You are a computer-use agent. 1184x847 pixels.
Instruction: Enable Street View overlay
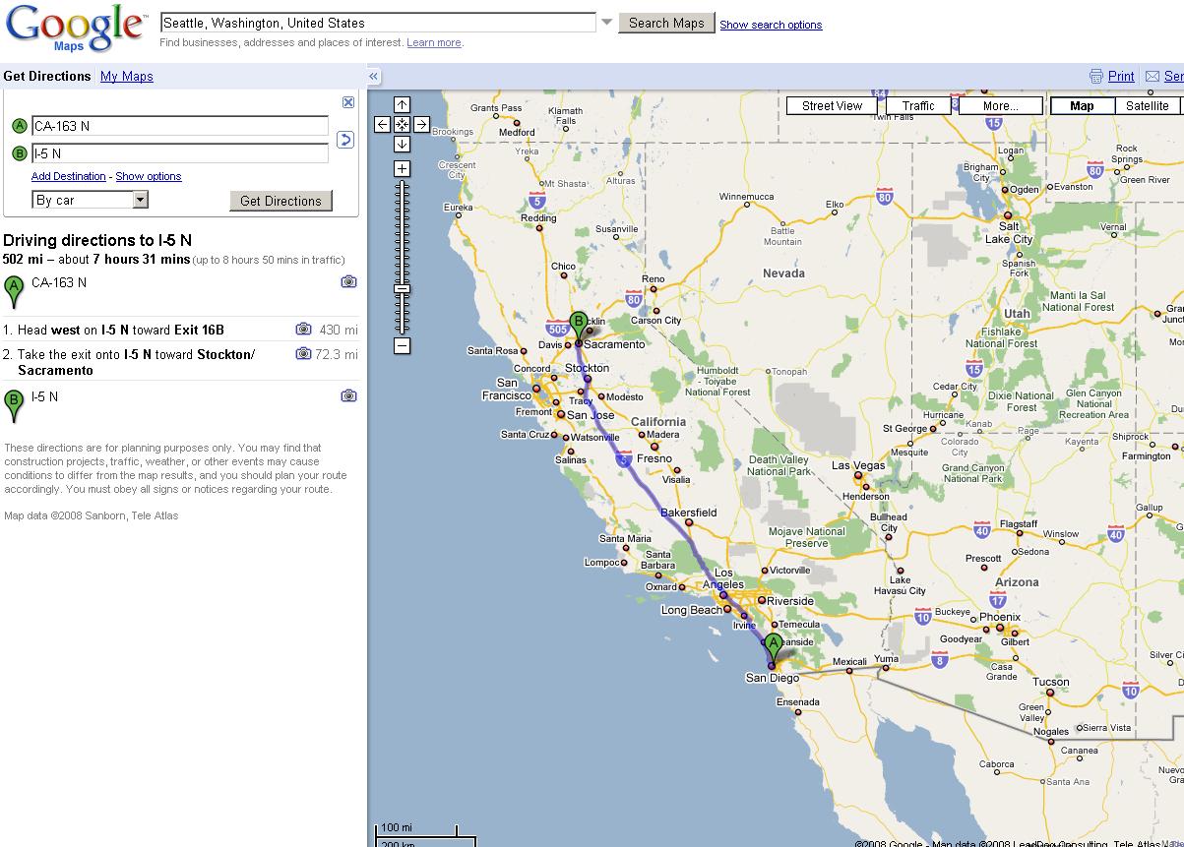(832, 106)
